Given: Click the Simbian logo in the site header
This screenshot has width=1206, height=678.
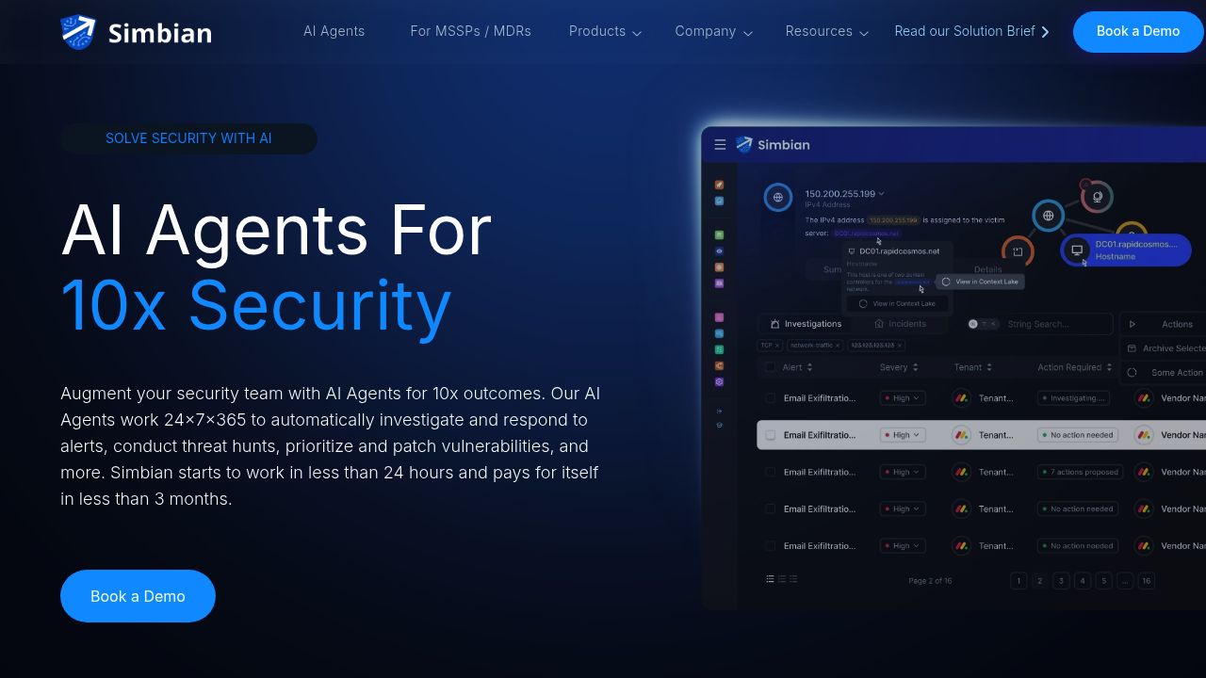Looking at the screenshot, I should click(136, 32).
